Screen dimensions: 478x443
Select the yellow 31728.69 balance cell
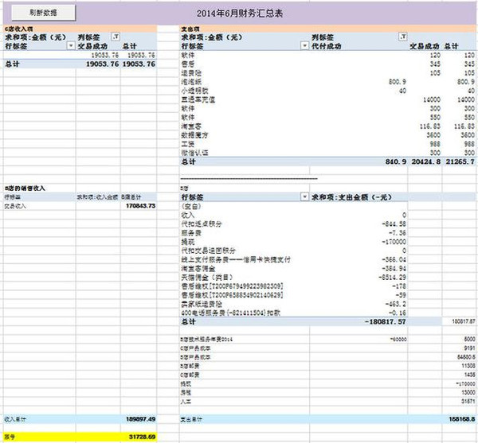[x=142, y=437]
